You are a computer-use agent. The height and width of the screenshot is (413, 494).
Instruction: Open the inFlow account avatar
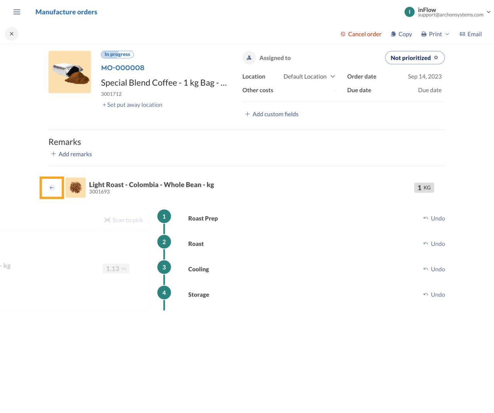tap(409, 12)
